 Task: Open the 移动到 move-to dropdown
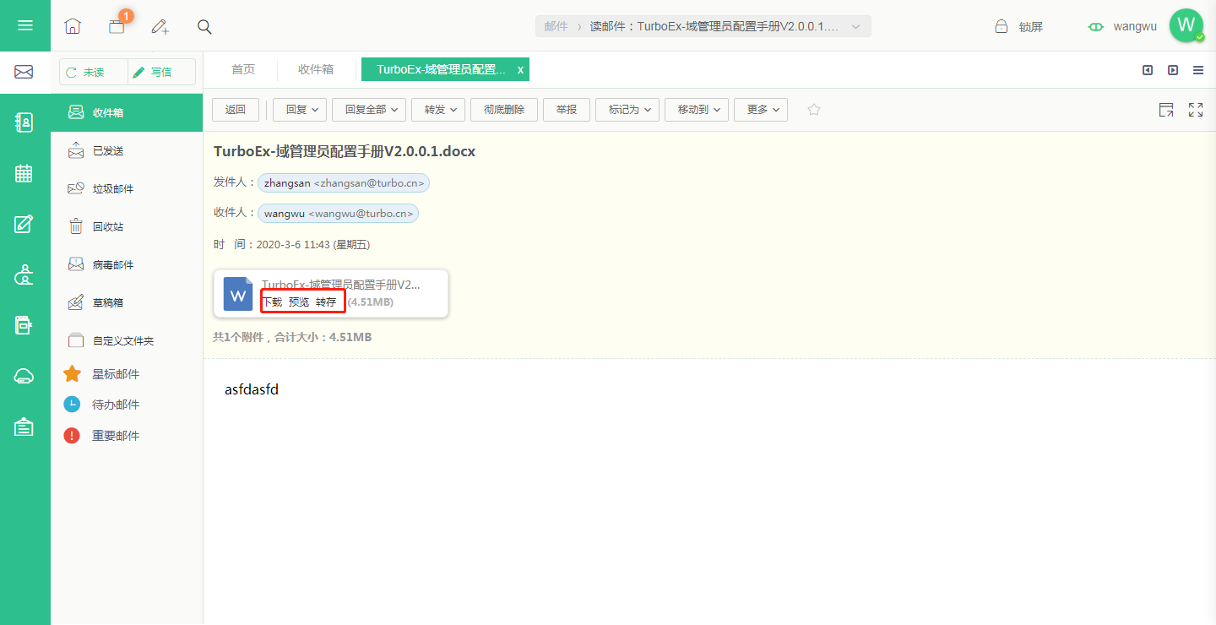click(x=697, y=110)
